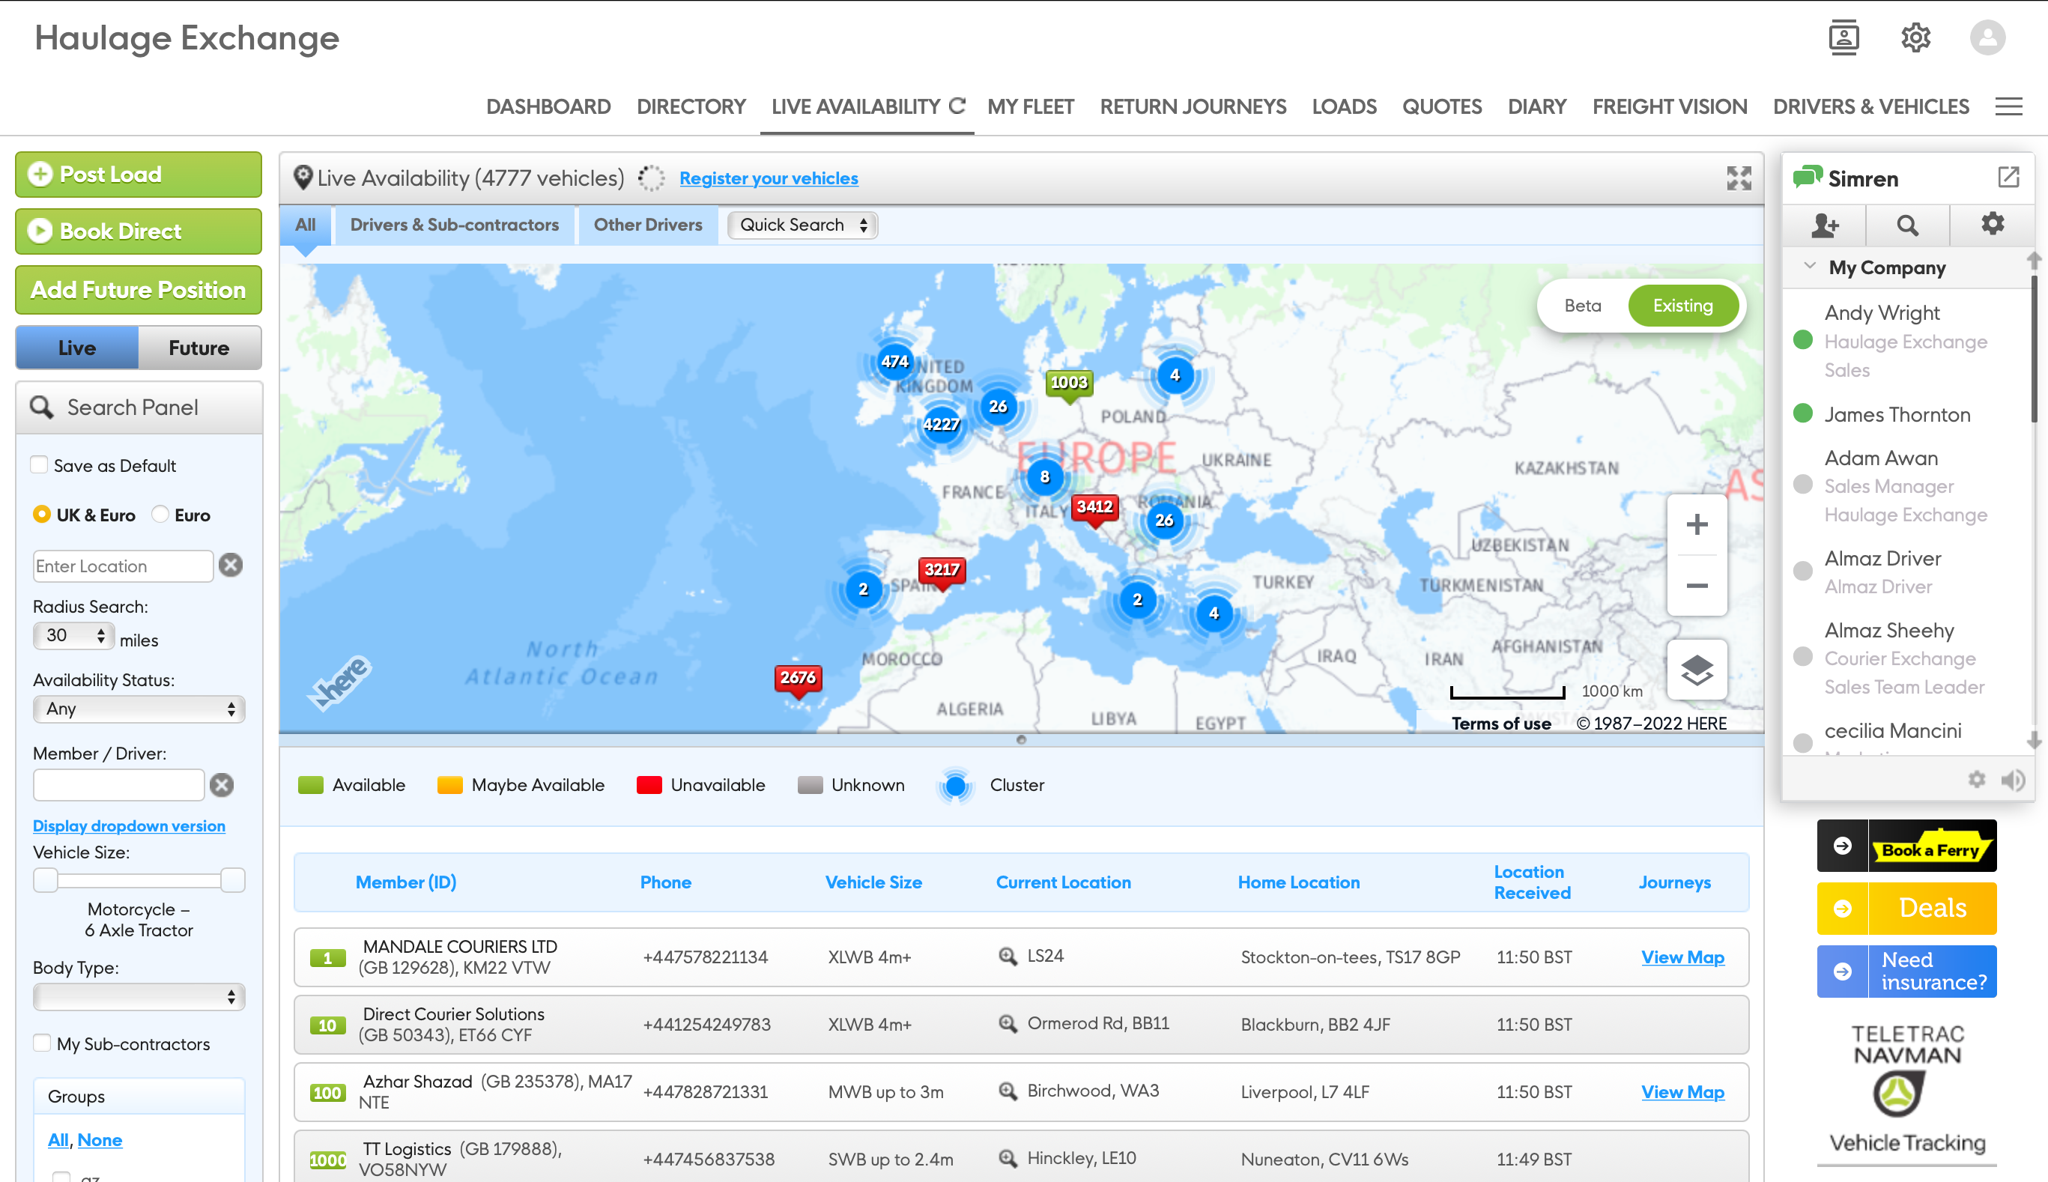Click the left Vehicle Size slider handle
The height and width of the screenshot is (1182, 2048).
(46, 879)
